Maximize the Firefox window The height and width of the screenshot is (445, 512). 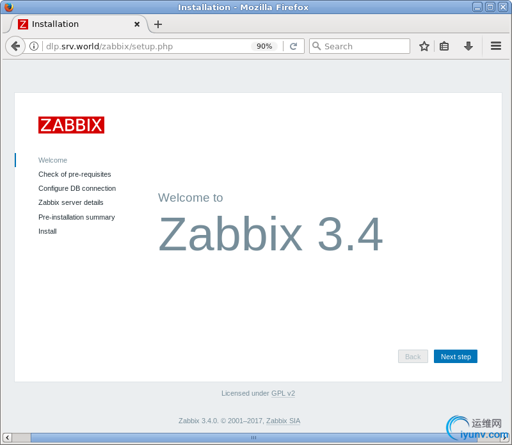(490, 7)
